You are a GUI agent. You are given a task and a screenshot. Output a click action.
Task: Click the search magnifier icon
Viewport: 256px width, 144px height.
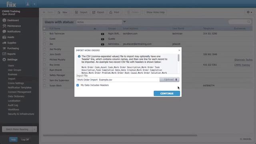(248, 22)
